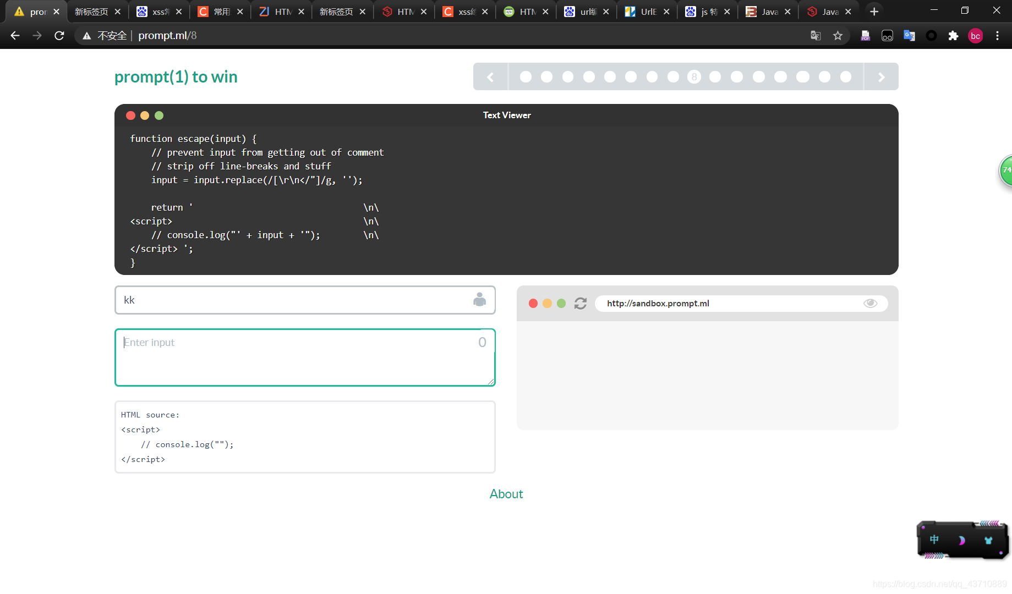Viewport: 1012px width, 594px height.
Task: Click the not-secure warning icon
Action: point(87,36)
